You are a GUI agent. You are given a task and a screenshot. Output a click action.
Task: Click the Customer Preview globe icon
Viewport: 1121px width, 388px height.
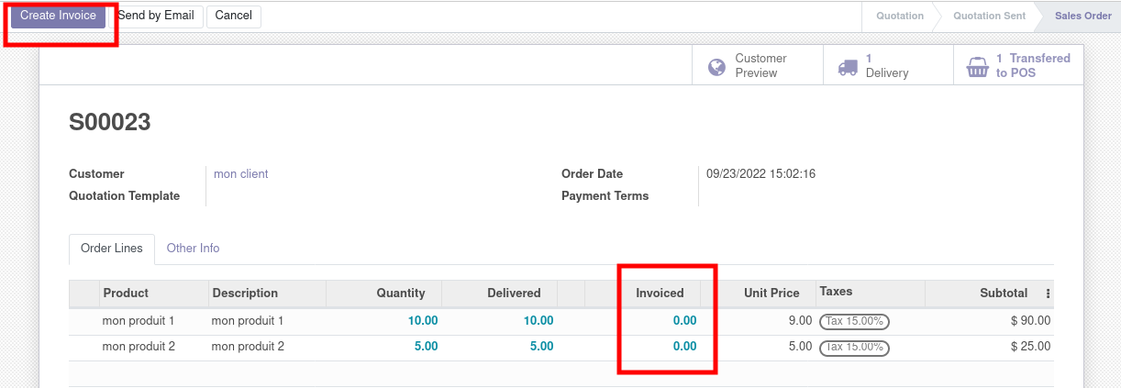(716, 66)
